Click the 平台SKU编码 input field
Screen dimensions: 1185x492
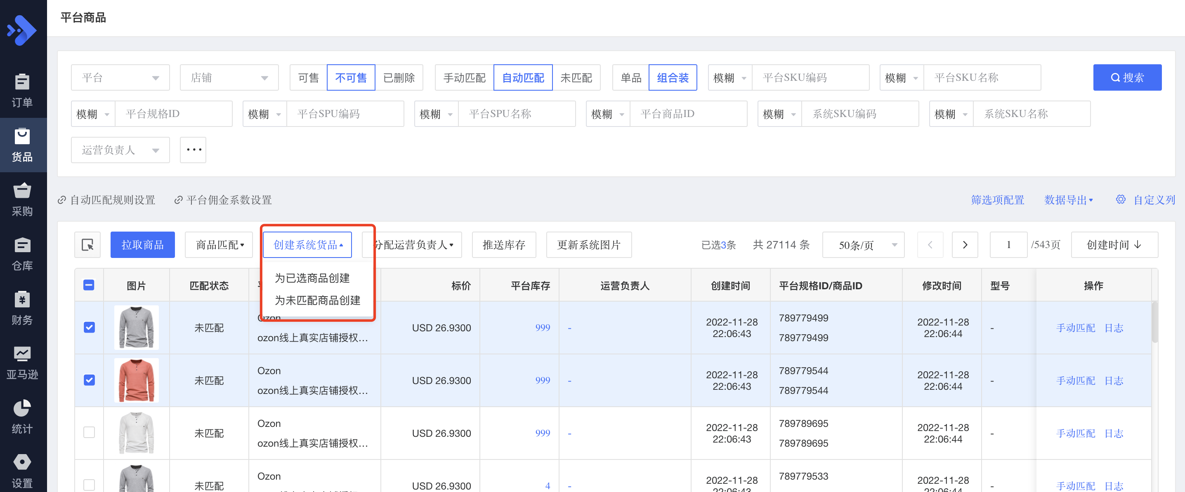810,77
